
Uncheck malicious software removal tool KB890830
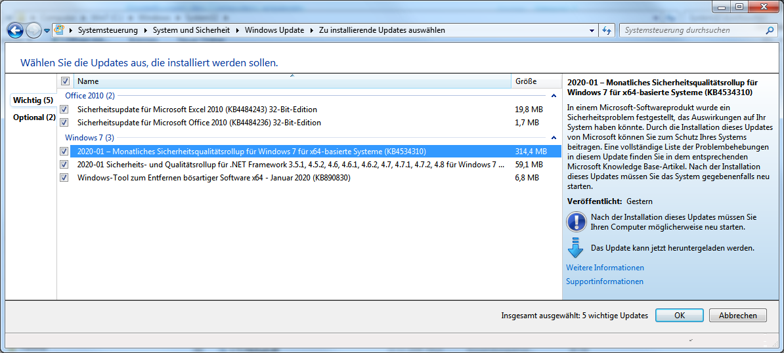(x=64, y=178)
